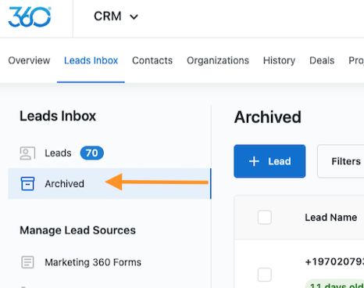Viewport: 364px width, 288px height.
Task: Open the CRM app switcher dropdown
Action: click(116, 16)
